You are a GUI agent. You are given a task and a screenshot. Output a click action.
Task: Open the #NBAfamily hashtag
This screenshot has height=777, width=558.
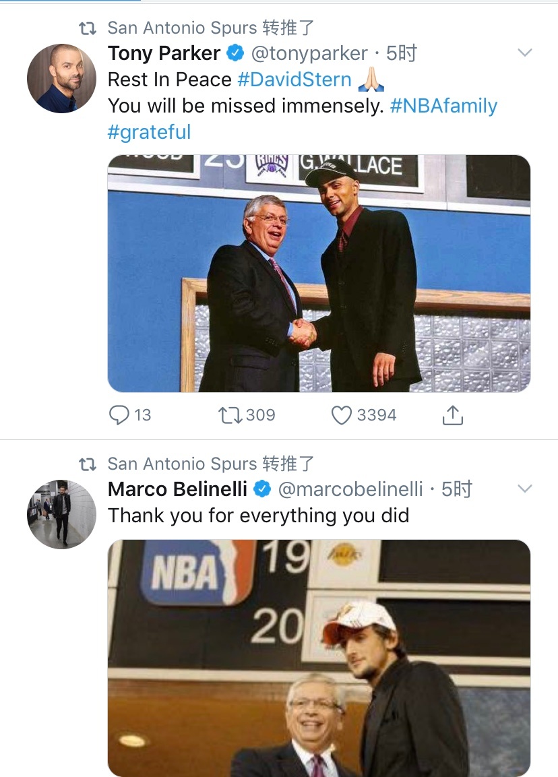point(443,106)
